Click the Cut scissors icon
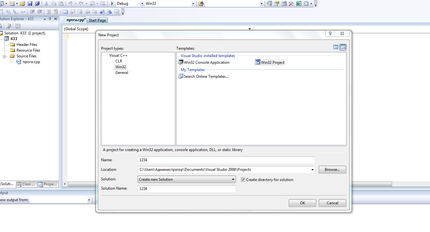Viewport: 430px width, 232px height. 46,4
